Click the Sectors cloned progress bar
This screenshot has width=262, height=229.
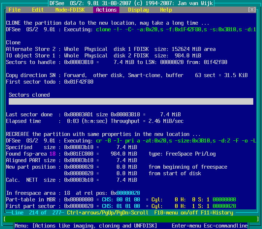tap(131, 101)
